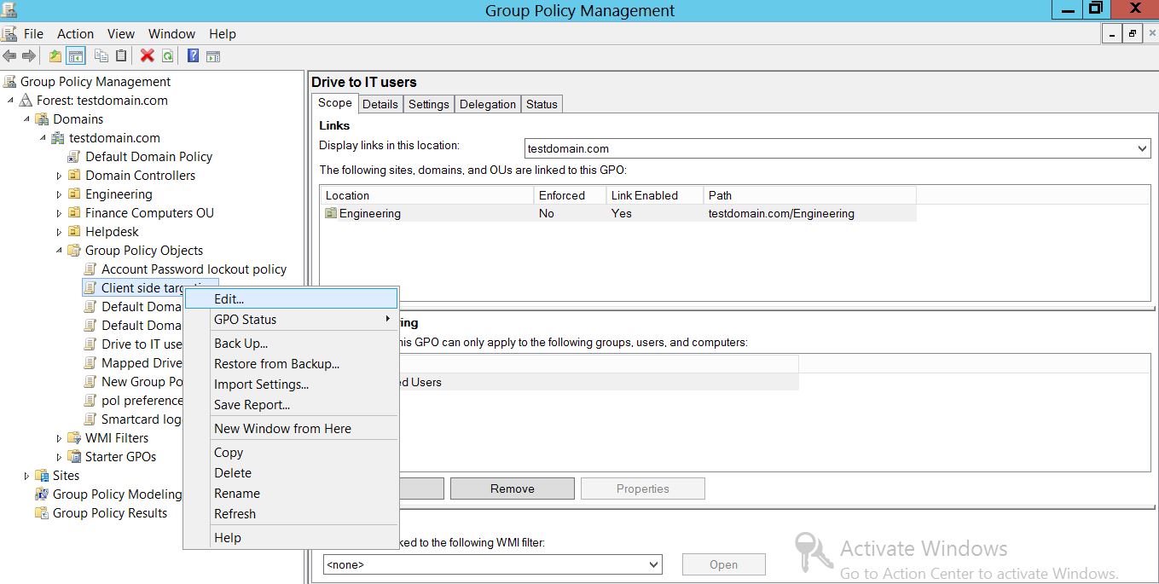Choose Edit... from the context menu

pyautogui.click(x=229, y=299)
